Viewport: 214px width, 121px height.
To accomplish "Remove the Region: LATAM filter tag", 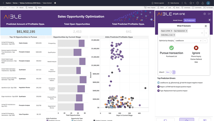I will (x=172, y=31).
